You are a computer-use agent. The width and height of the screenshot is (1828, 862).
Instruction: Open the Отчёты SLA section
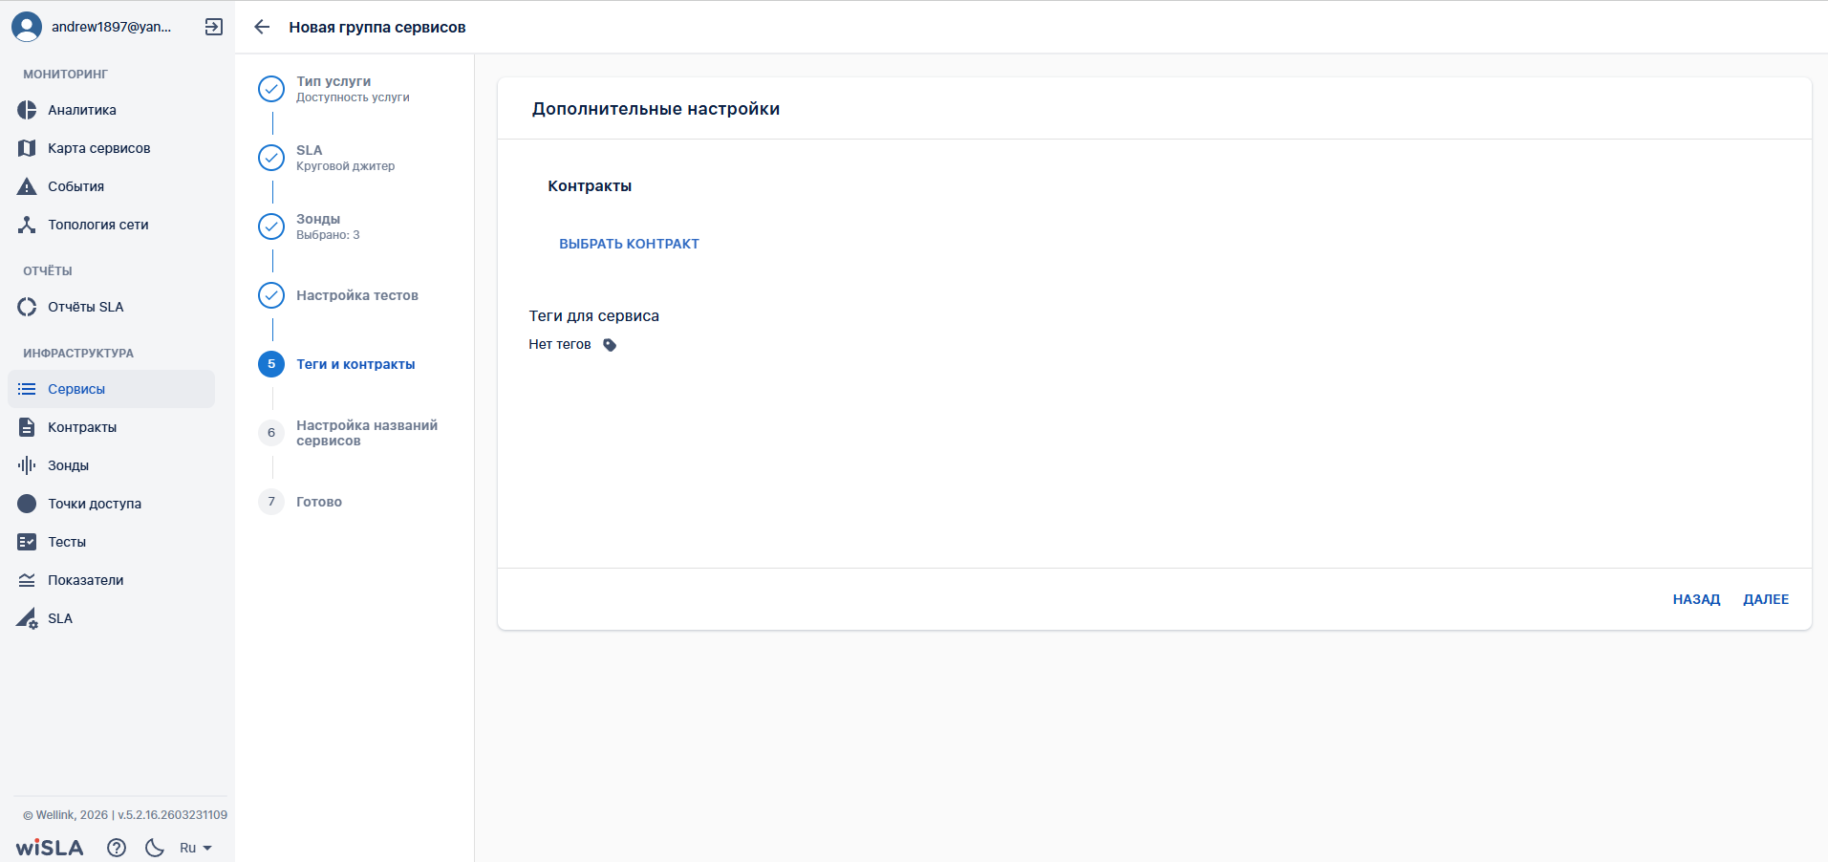85,307
